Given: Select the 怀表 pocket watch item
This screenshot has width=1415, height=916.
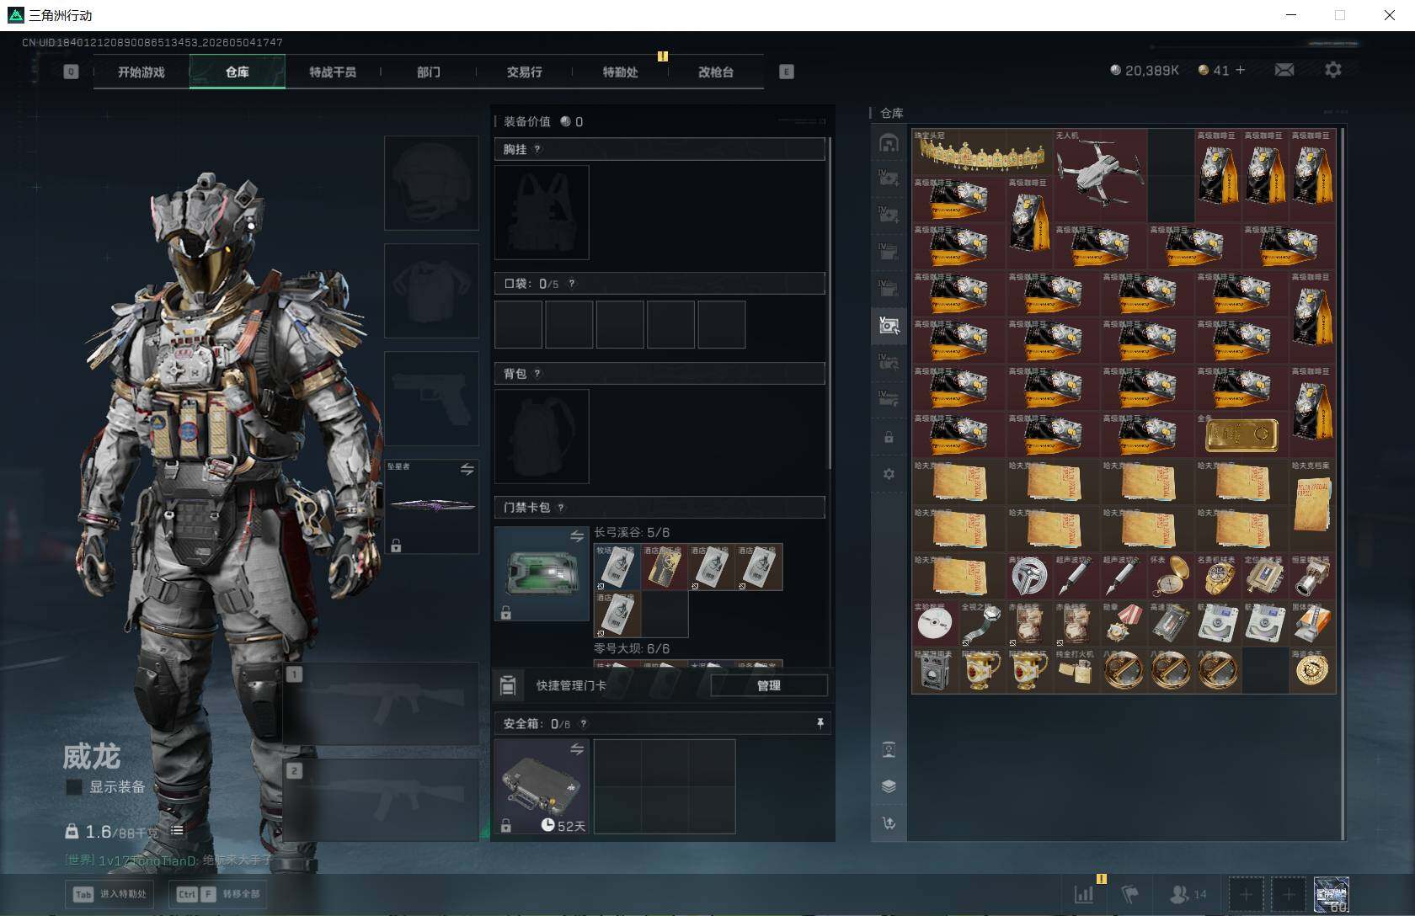Looking at the screenshot, I should (x=1171, y=577).
